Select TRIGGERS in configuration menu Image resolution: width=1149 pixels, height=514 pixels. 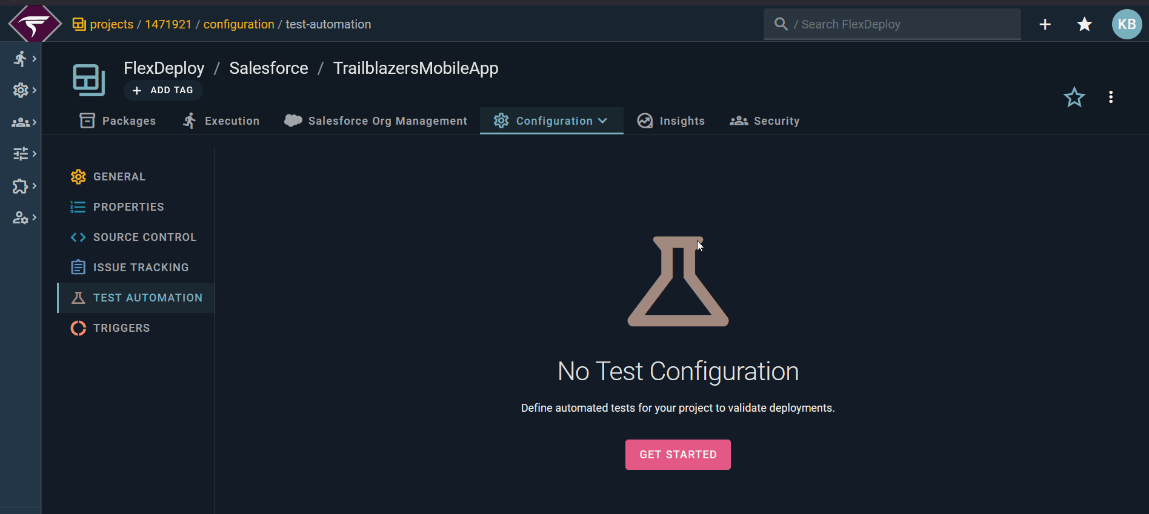(136, 328)
